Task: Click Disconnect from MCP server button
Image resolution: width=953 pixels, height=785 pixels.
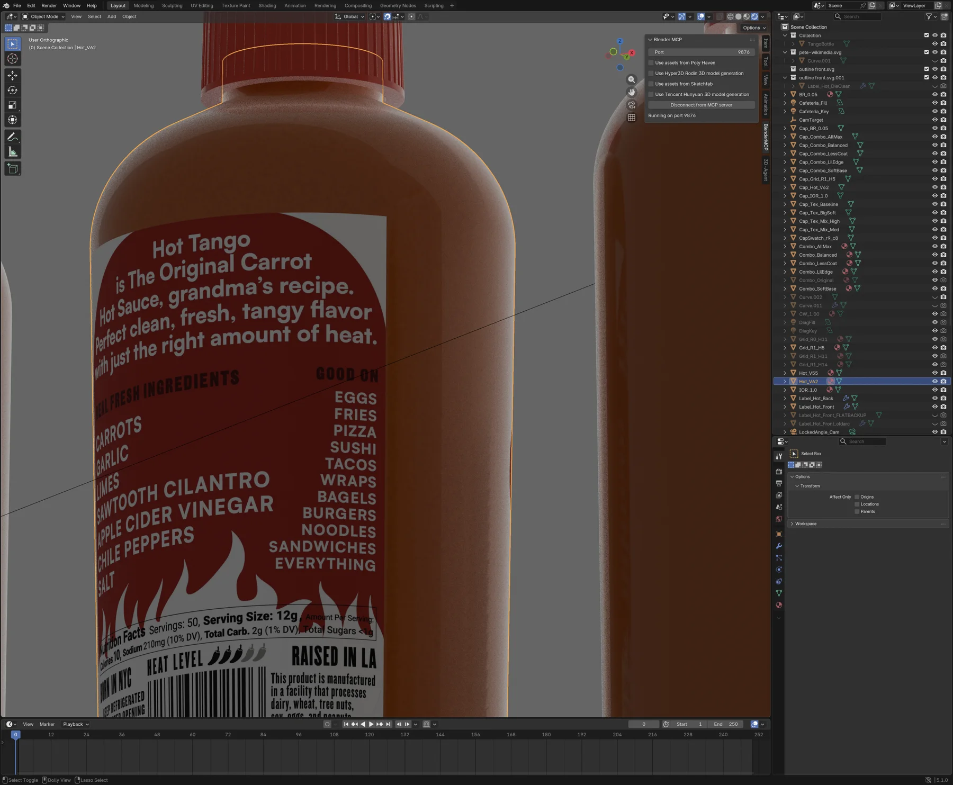Action: [701, 105]
